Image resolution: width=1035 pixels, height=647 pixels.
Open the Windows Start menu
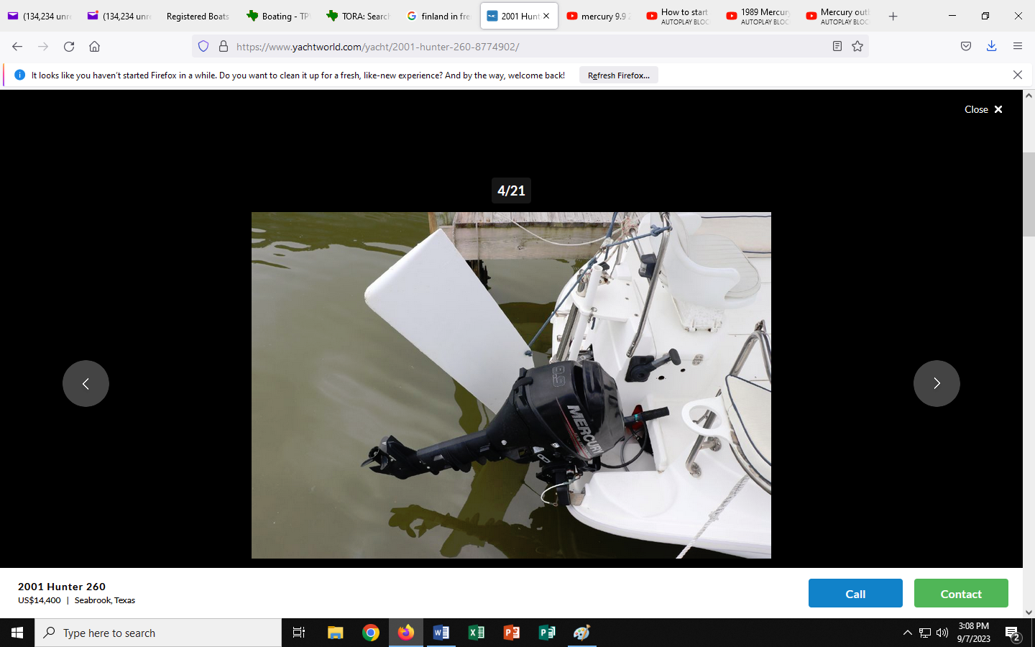point(17,633)
